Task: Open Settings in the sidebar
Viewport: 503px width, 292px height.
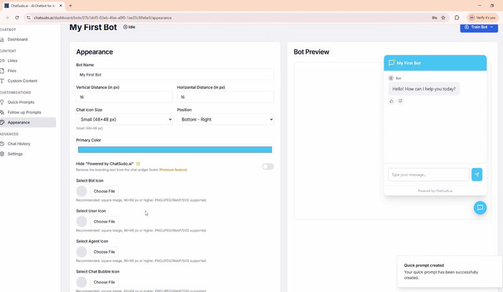Action: (15, 154)
